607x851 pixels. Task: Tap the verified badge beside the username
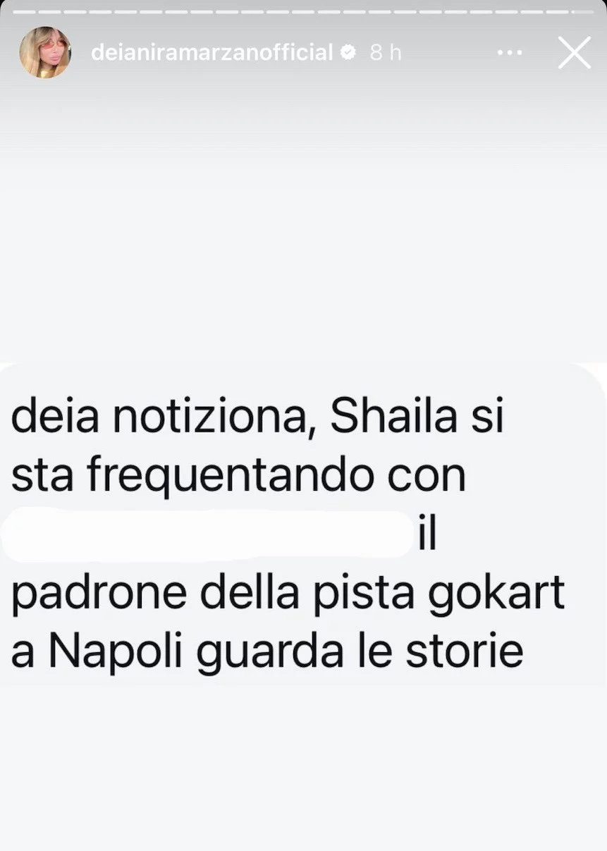click(x=348, y=52)
